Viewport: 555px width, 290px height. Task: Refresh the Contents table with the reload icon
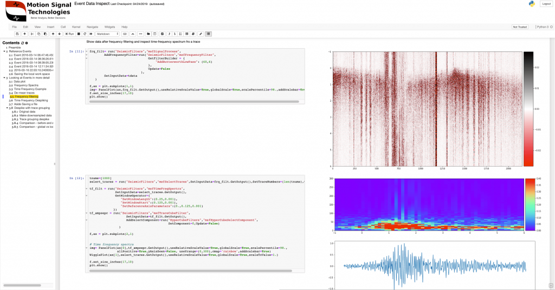click(22, 43)
